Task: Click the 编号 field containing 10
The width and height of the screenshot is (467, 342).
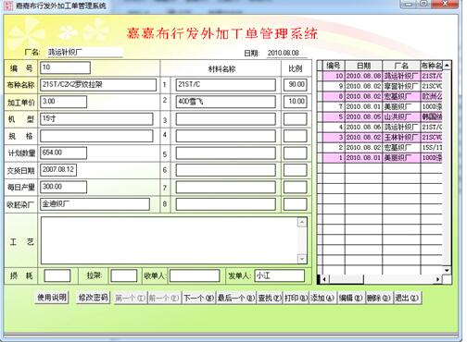Action: coord(65,67)
